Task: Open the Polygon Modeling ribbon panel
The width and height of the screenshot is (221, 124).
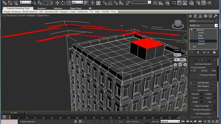Action: tap(12, 12)
